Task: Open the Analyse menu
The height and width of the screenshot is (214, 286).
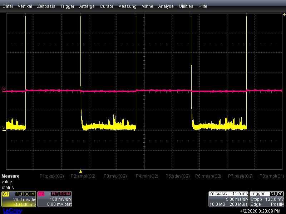Action: 166,6
